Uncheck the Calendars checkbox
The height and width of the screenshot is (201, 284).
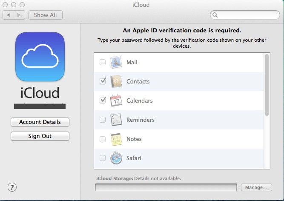click(103, 100)
